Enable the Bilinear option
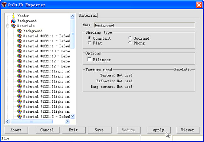The height and width of the screenshot is (142, 204). click(89, 60)
